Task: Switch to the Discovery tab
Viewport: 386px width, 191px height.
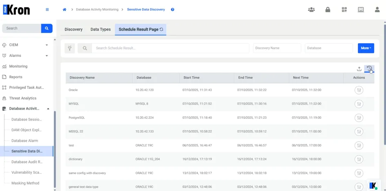Action: [74, 29]
